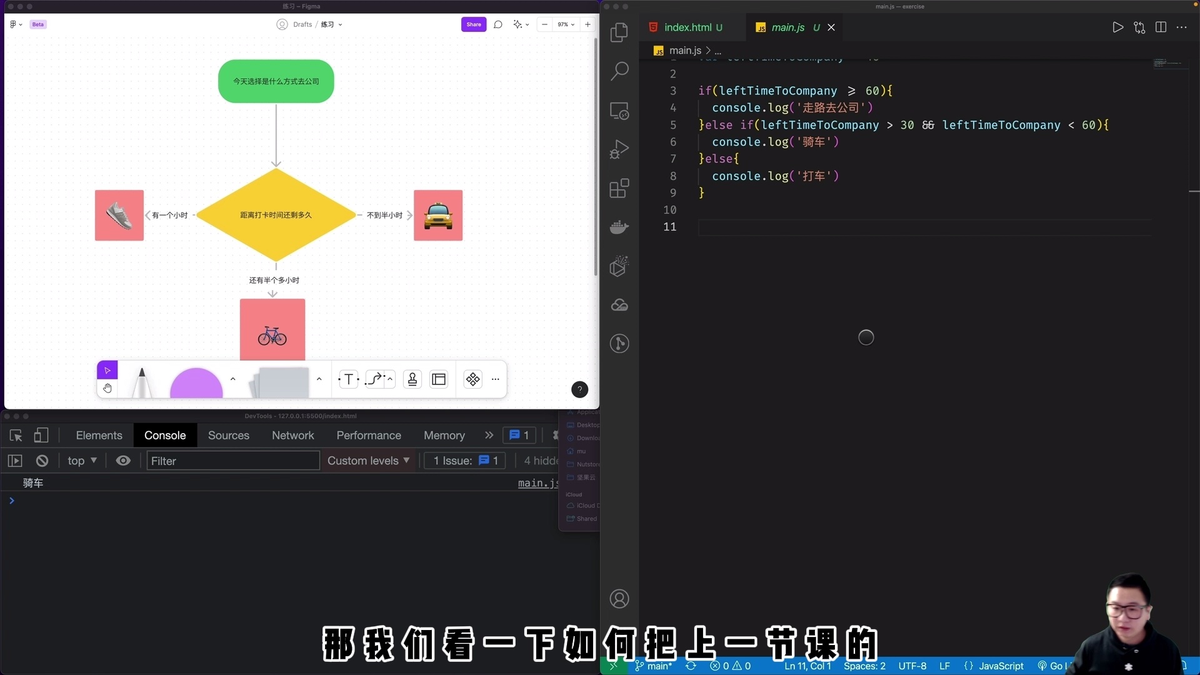Screen dimensions: 1200x675
Task: Select the Text tool in Figma toolbar
Action: [x=347, y=379]
